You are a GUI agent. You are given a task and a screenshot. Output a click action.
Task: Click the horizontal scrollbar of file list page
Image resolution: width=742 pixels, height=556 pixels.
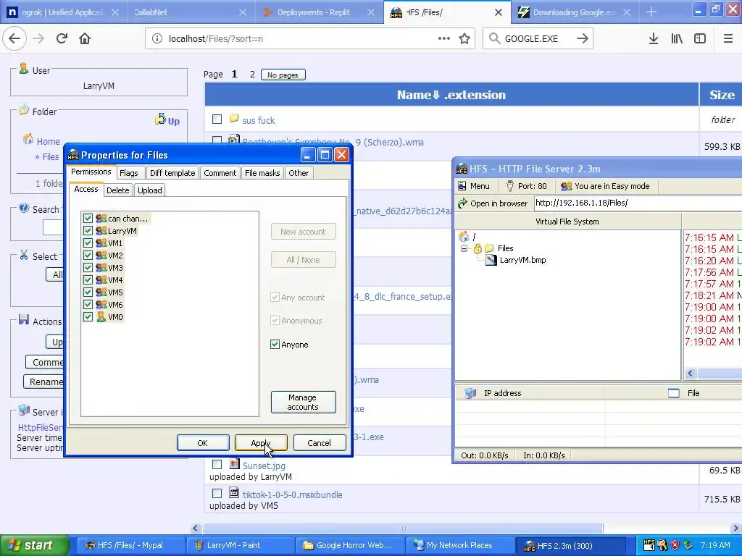click(x=402, y=528)
